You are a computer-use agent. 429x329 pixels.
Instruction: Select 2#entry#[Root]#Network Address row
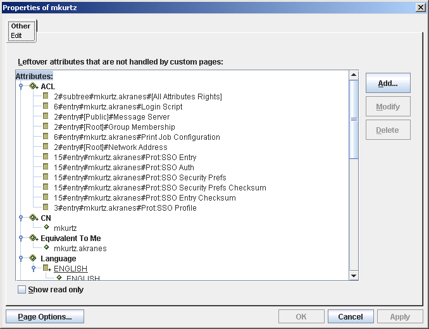111,147
